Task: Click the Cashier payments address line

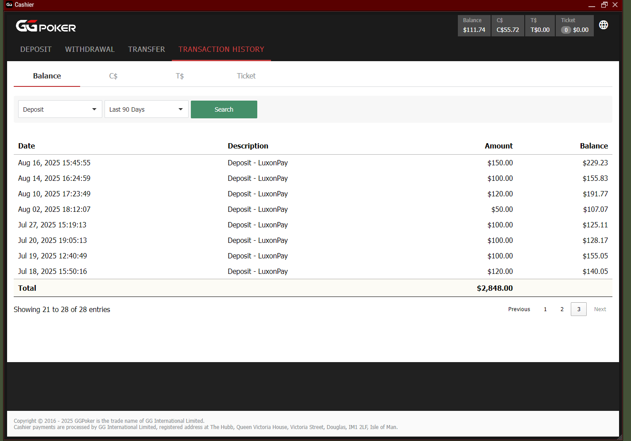Action: 205,427
